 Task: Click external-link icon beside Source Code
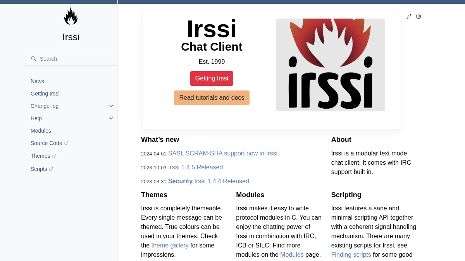(66, 143)
